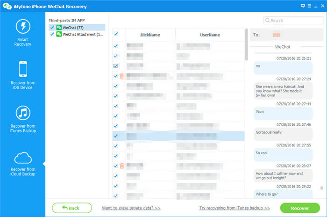Screen dimensions: 327x217
Task: Click the green Recover button
Action: 300,208
